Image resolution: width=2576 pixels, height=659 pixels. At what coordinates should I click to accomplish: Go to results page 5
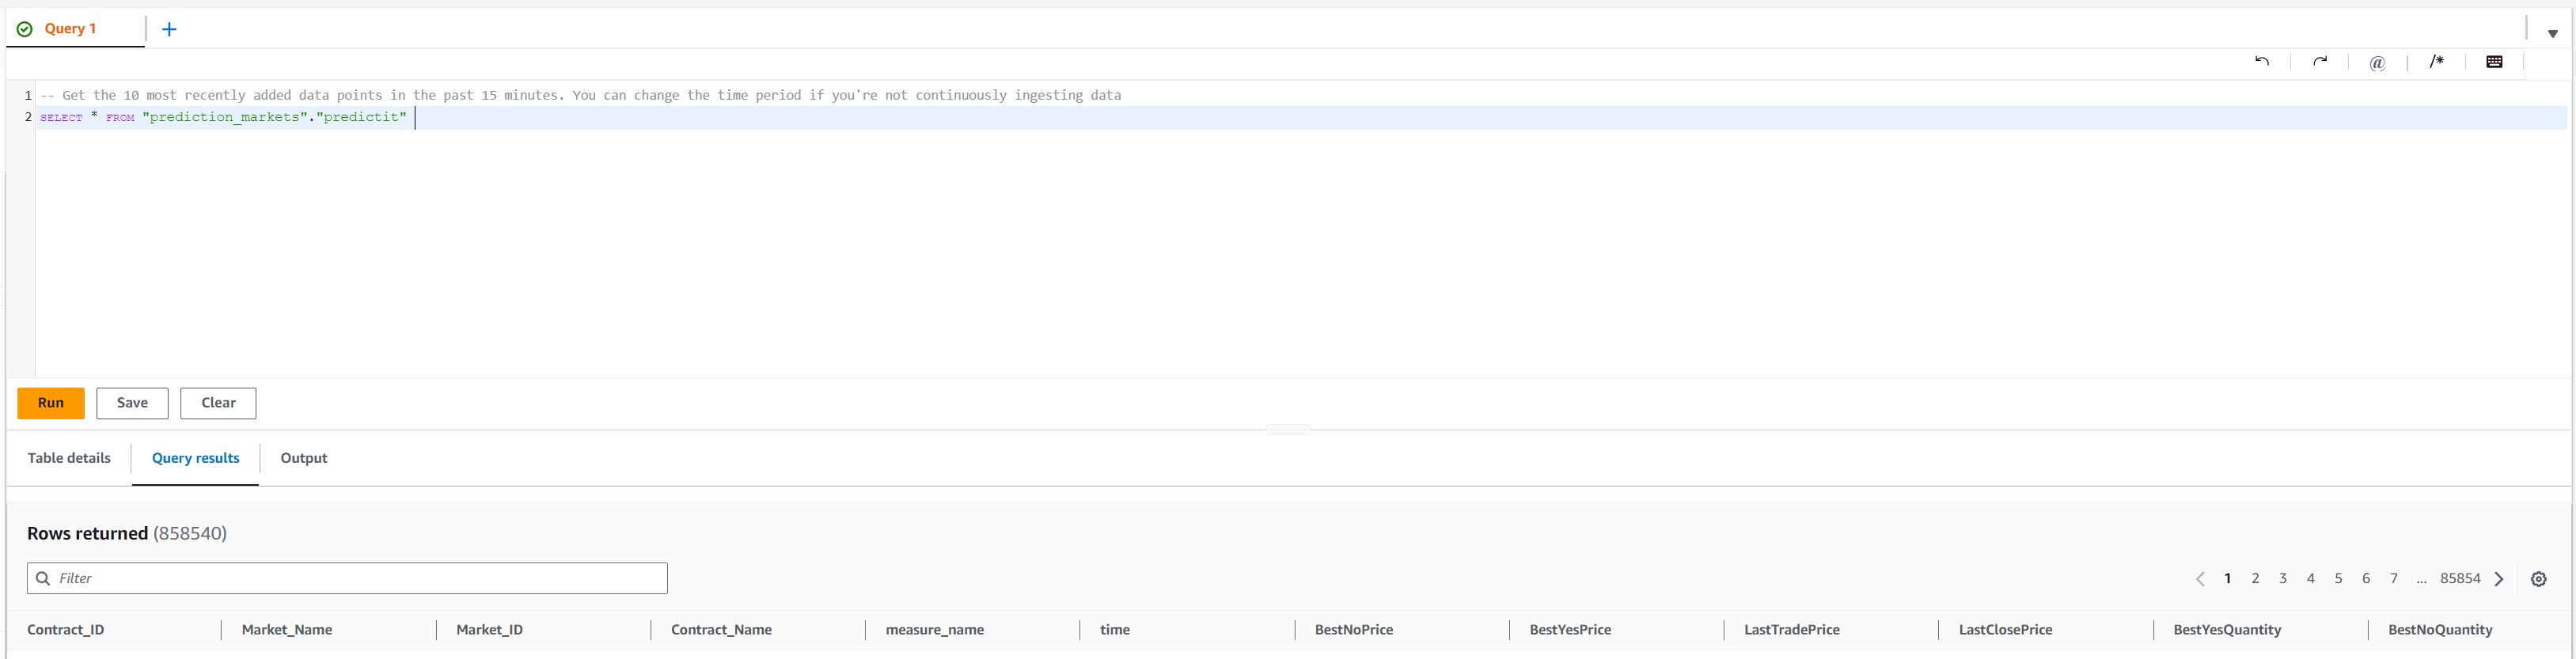coord(2338,578)
